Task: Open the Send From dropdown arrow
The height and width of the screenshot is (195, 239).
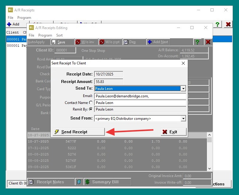Action: click(x=183, y=118)
